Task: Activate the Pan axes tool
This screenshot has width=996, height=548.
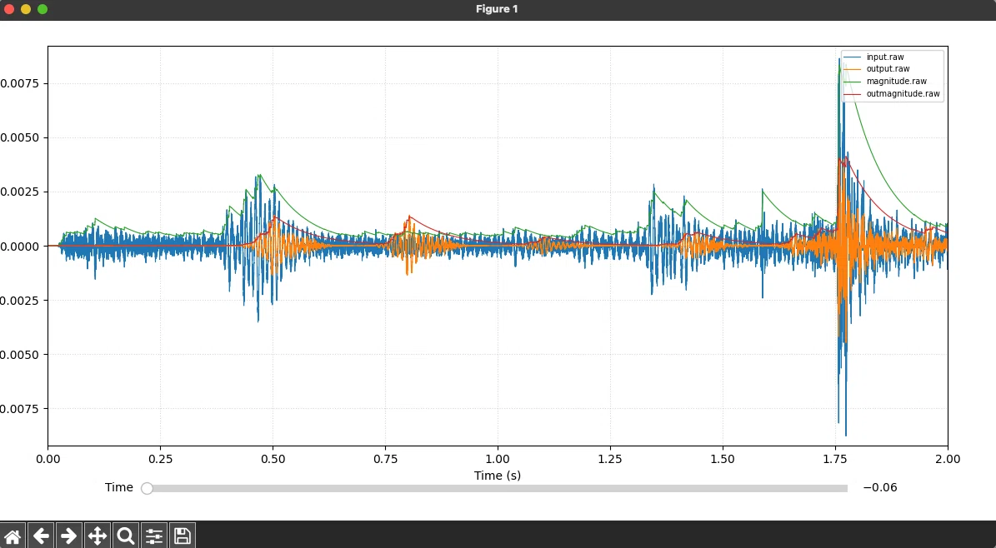Action: 98,536
